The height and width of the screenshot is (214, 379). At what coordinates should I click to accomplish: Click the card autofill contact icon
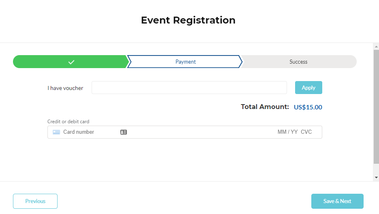124,132
